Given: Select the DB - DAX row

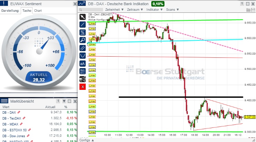Looking at the screenshot, I should pos(39,112).
